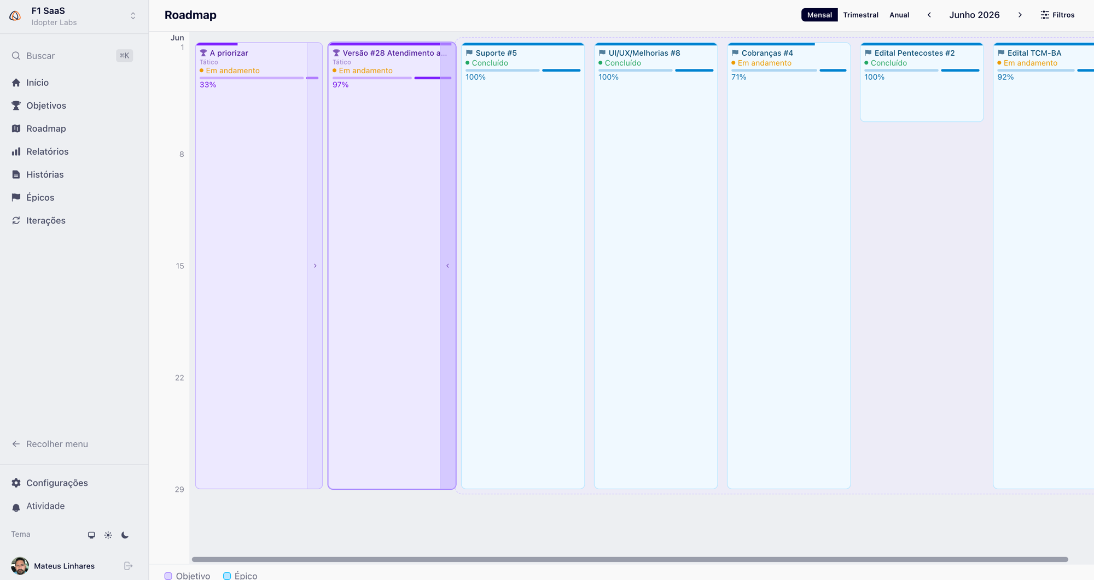Switch to Trimestral view
Screen dimensions: 1094x580
tap(860, 15)
